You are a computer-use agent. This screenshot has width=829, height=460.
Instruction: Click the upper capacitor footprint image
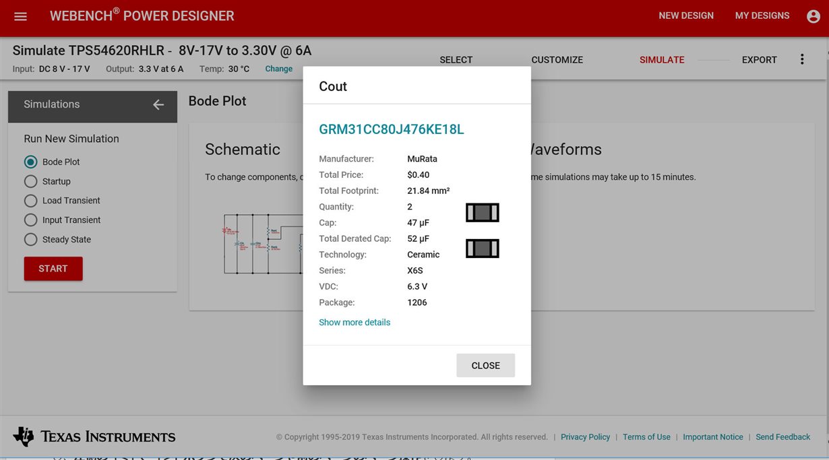coord(483,212)
